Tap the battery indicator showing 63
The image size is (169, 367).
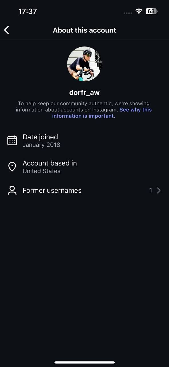tap(152, 11)
